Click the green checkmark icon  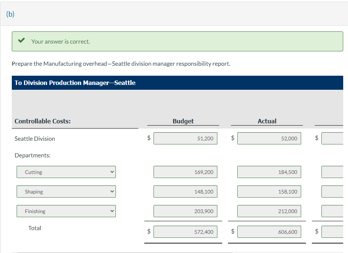pos(21,41)
